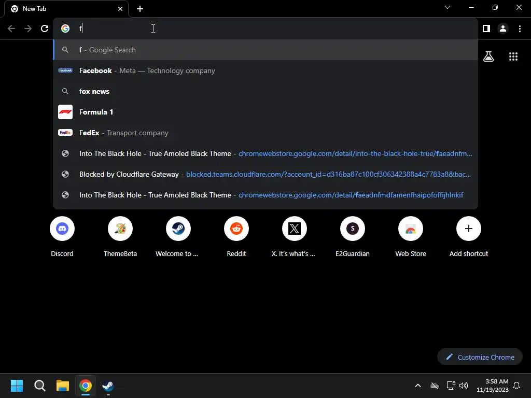The image size is (531, 398).
Task: Choose the FedEx suggestion
Action: pos(265,133)
